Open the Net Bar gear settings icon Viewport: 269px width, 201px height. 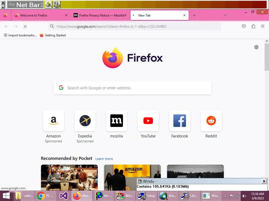tap(57, 5)
